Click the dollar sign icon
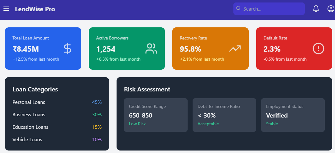This screenshot has width=335, height=153. click(x=68, y=49)
